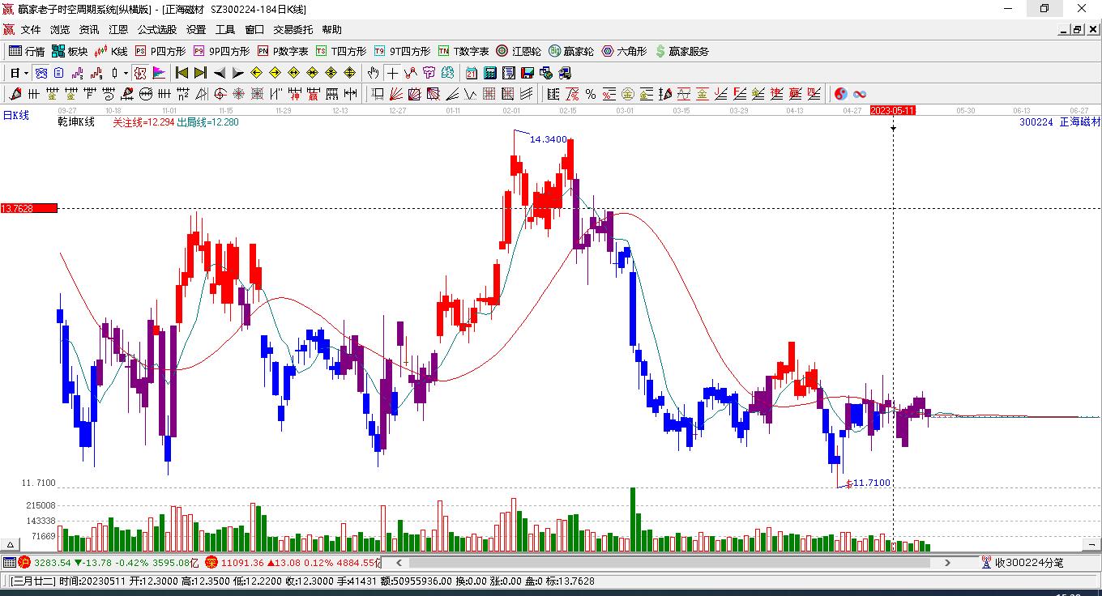Screen dimensions: 1102x596
Task: Open the calendar date icon
Action: tap(471, 73)
